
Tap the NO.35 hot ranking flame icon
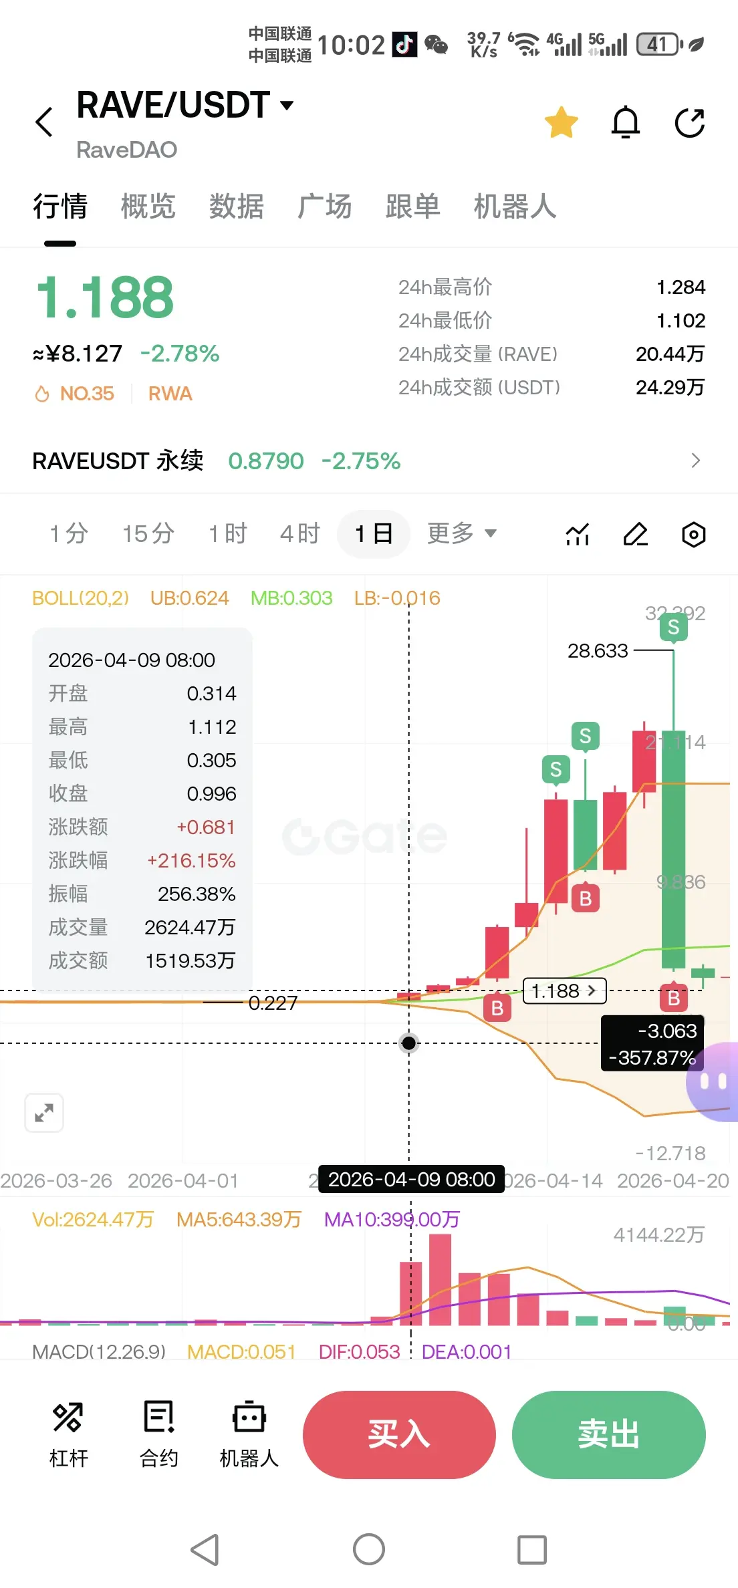(x=41, y=394)
